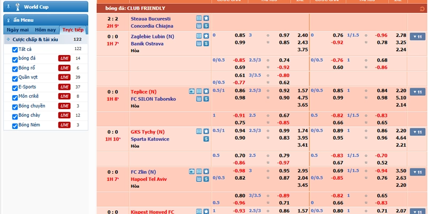Click LIVE badge next to Quần vợt
Image resolution: width=428 pixels, height=214 pixels.
click(64, 77)
